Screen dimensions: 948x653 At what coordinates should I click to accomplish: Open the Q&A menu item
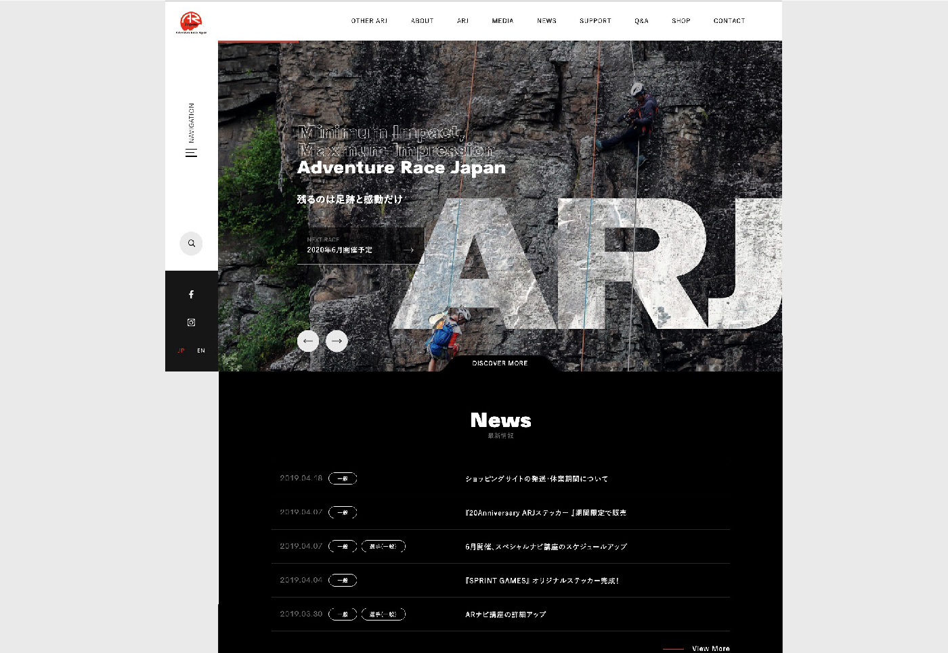click(x=641, y=21)
